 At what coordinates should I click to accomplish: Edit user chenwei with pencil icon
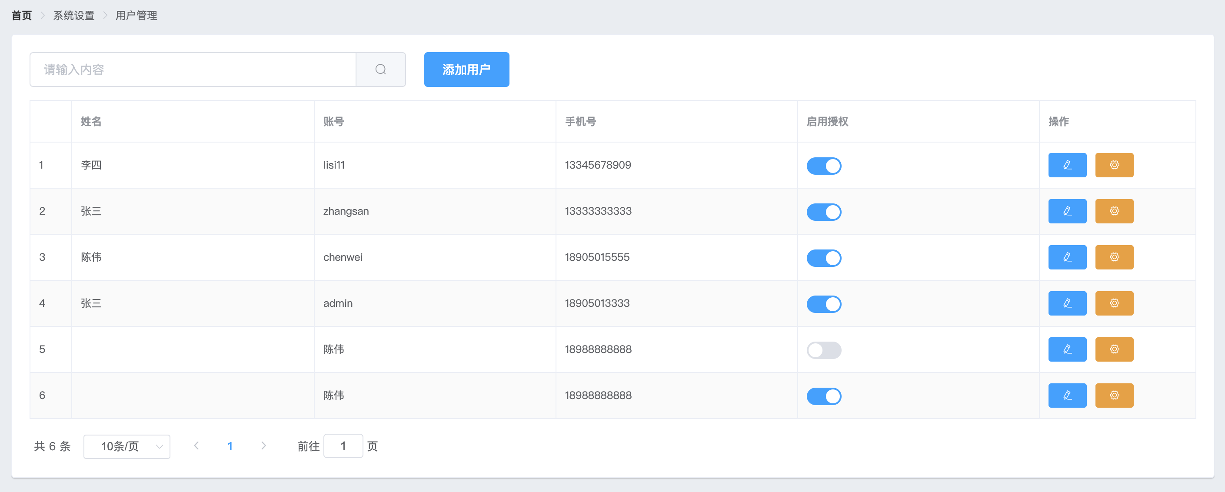[x=1067, y=257]
